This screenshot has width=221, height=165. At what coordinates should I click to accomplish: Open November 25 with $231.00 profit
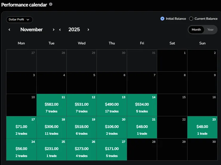coord(51,149)
